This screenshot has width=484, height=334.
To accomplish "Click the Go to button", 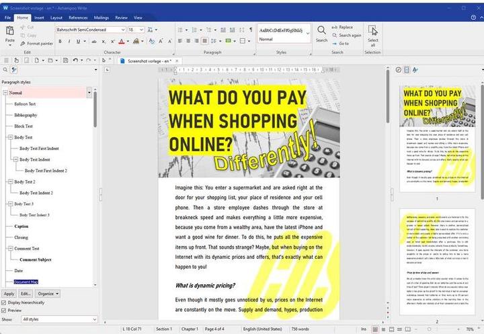I will pos(340,44).
